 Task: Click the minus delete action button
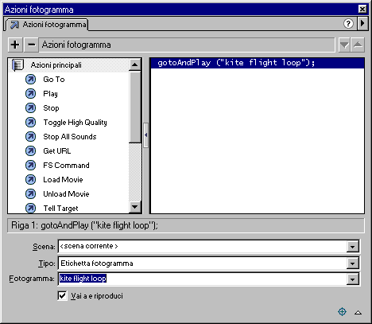[31, 45]
